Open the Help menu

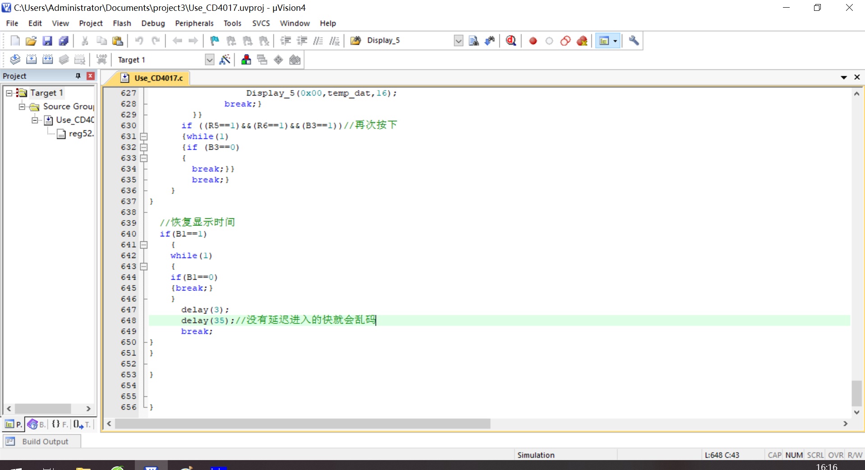328,23
